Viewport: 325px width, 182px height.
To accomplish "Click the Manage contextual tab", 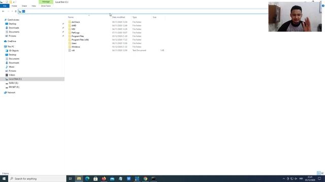I will (x=46, y=2).
